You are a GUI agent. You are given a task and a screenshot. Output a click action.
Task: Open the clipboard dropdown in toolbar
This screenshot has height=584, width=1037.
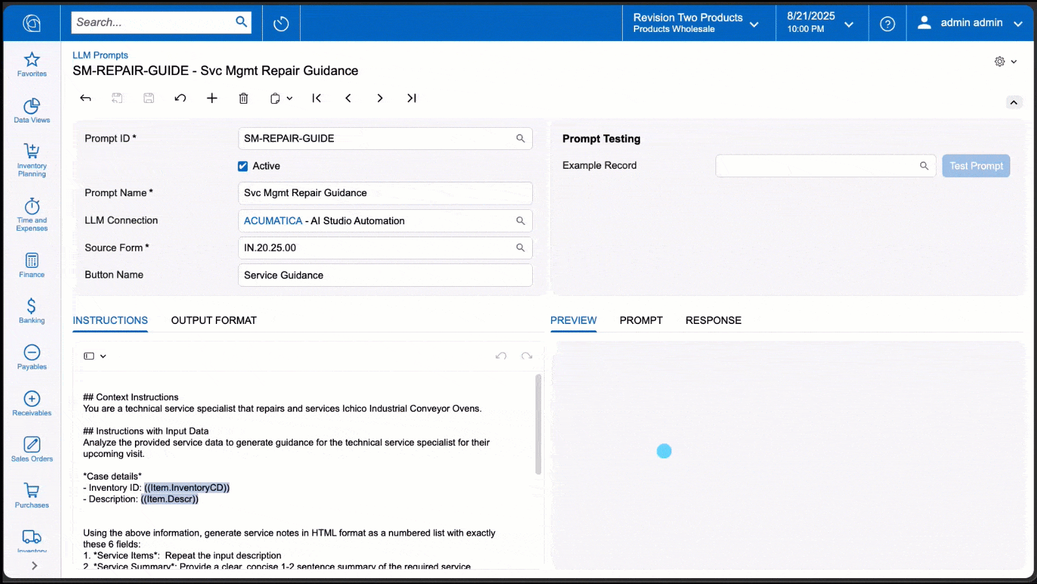point(281,98)
